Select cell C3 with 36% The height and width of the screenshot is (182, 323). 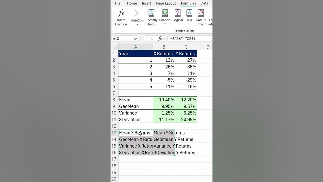coord(186,67)
